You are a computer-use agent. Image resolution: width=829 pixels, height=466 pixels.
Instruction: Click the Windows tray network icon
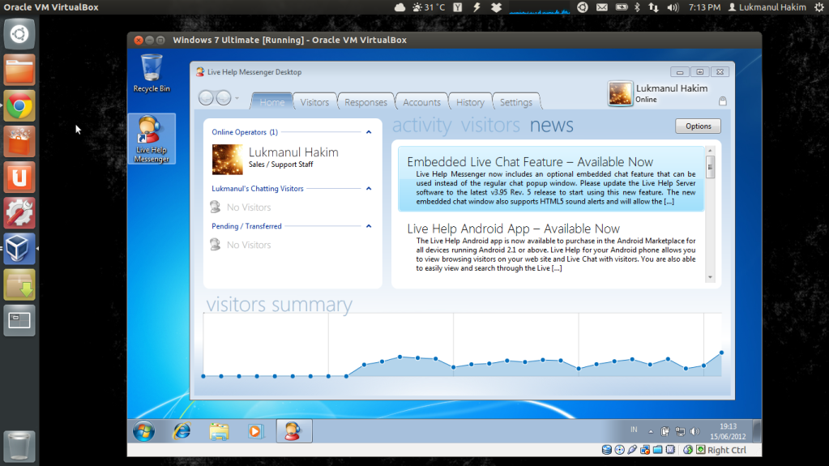tap(680, 432)
